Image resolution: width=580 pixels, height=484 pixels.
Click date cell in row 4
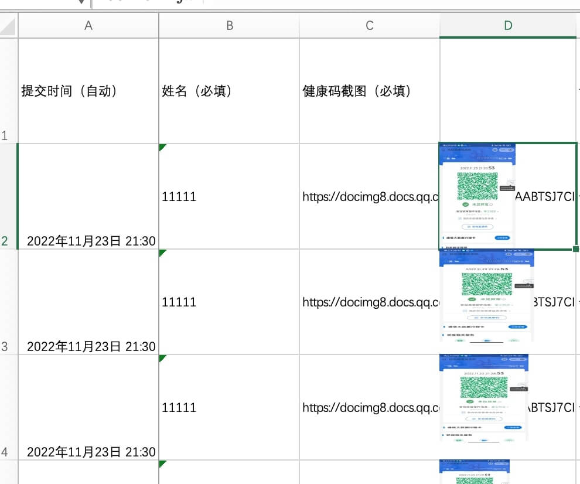pyautogui.click(x=88, y=407)
